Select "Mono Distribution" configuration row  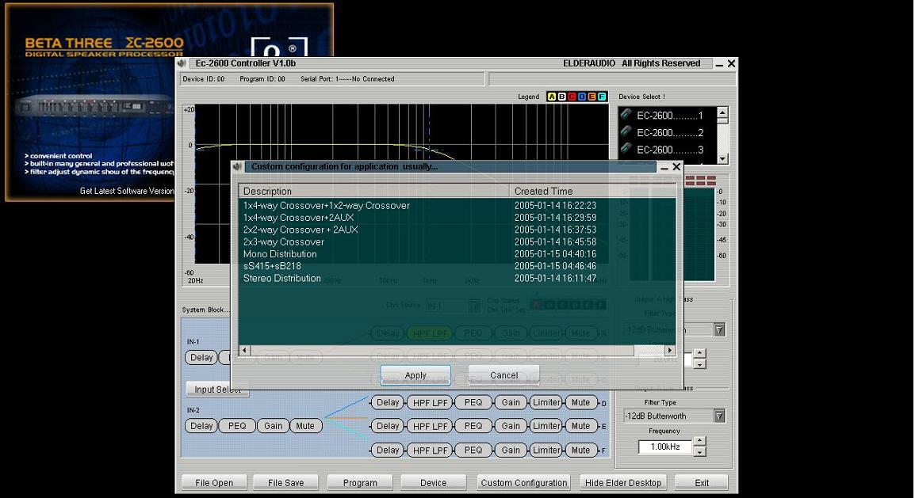point(457,254)
